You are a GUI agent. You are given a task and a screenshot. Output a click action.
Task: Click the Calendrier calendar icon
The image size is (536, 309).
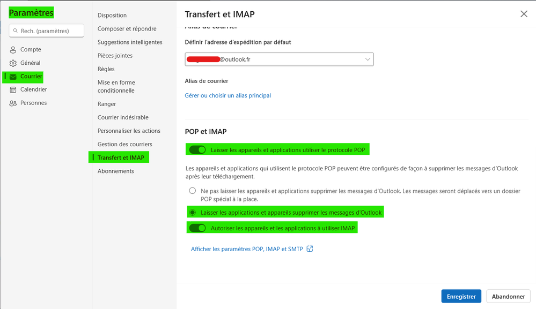(x=13, y=90)
